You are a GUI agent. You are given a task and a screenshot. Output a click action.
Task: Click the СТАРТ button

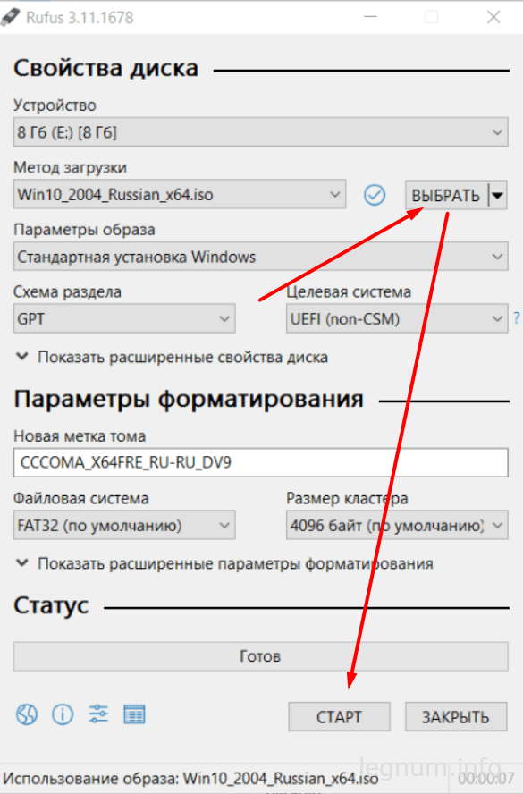pyautogui.click(x=339, y=716)
